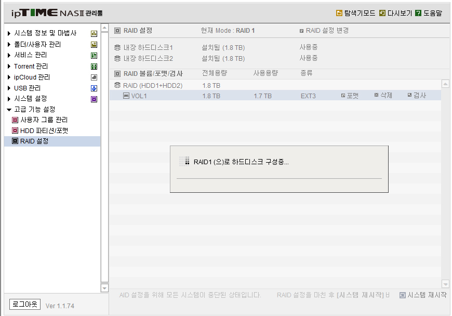This screenshot has height=316, width=452.
Task: Click the VOL1 volume name
Action: pyautogui.click(x=139, y=96)
